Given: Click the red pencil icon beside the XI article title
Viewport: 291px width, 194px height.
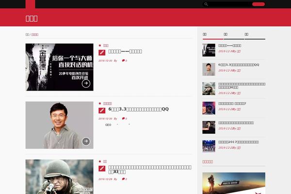Looking at the screenshot, I should 102,168.
